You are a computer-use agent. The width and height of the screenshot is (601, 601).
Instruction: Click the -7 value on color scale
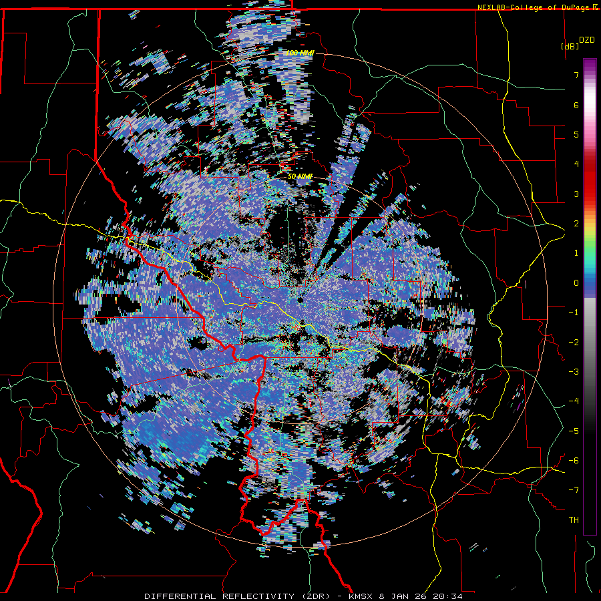[574, 490]
